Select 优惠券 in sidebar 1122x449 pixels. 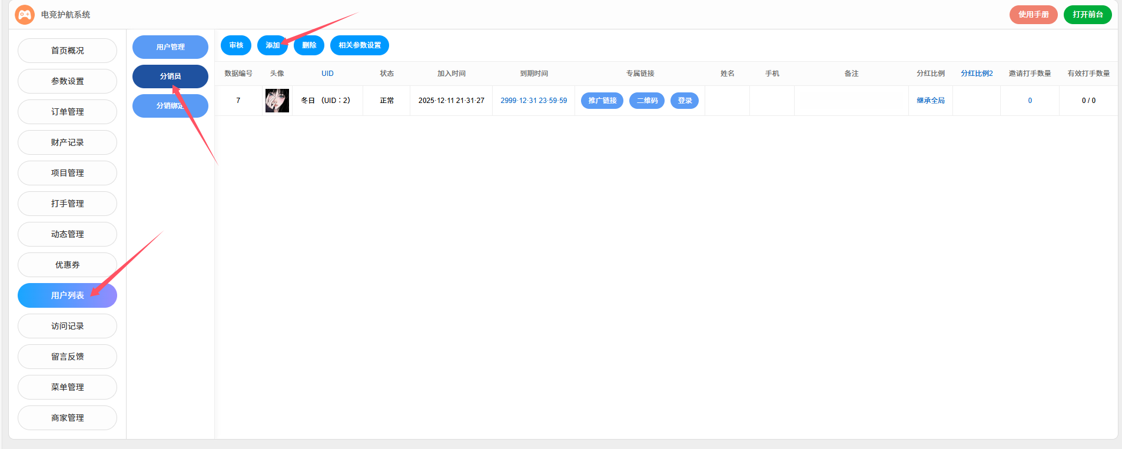67,265
